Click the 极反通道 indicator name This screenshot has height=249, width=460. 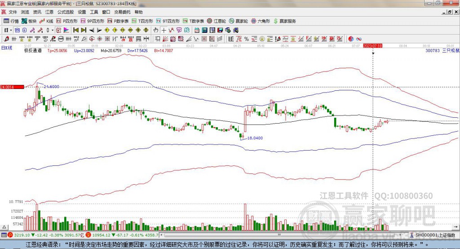click(x=33, y=50)
